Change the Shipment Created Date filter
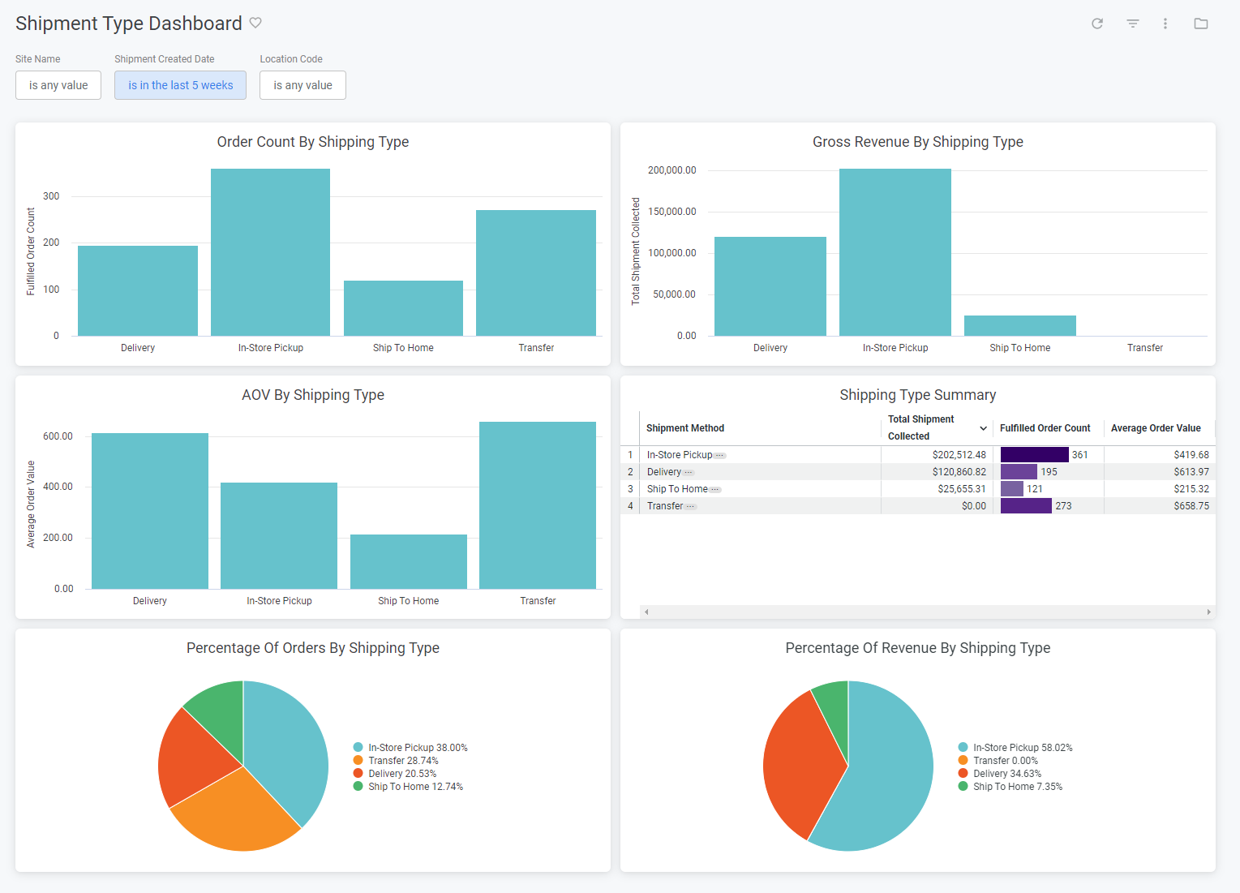 point(180,85)
